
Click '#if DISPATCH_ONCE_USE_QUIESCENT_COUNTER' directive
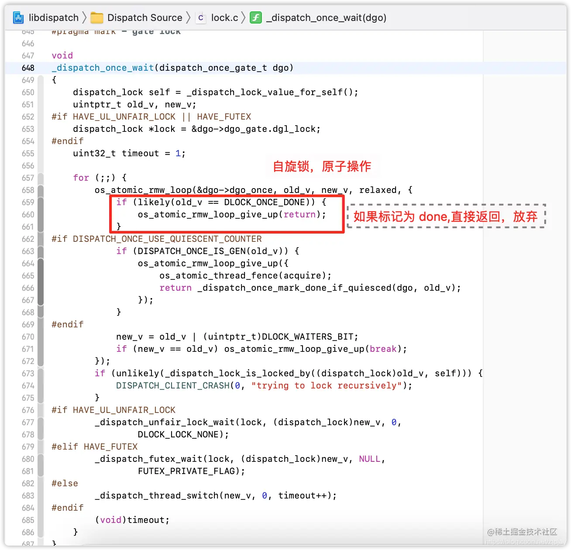pos(157,239)
